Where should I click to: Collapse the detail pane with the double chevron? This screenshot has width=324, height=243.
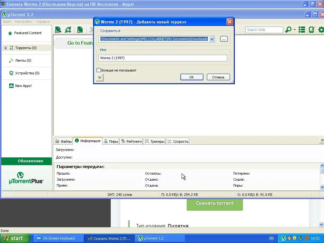click(x=322, y=140)
